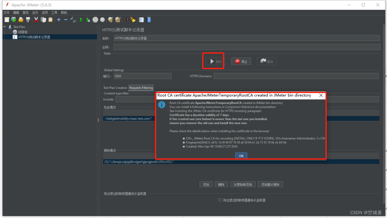Toggle 将过滤过的取样器通知子监听器 checkbox
Image resolution: width=387 pixels, height=218 pixels.
coord(220,200)
